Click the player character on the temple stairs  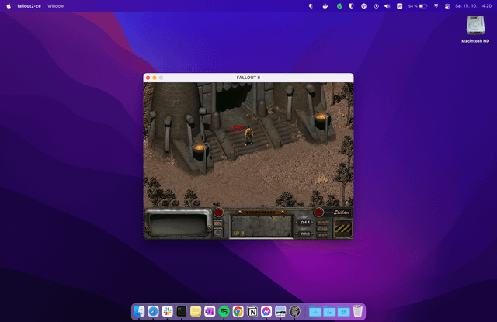[248, 136]
